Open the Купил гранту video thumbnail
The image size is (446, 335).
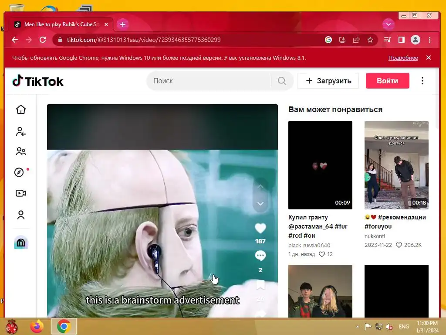320,165
